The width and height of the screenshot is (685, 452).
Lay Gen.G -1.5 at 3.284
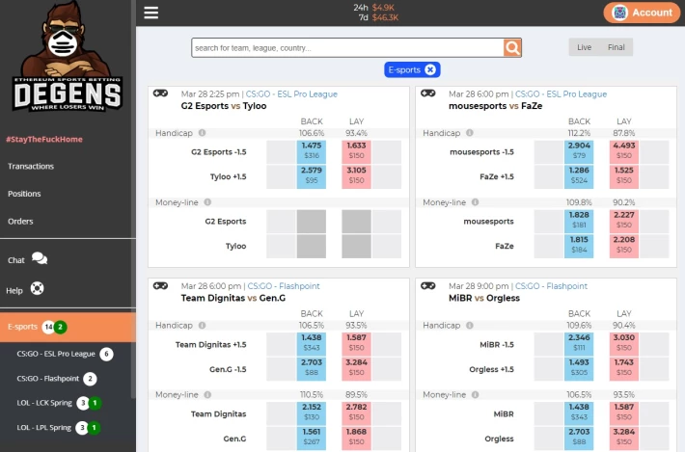click(x=356, y=369)
